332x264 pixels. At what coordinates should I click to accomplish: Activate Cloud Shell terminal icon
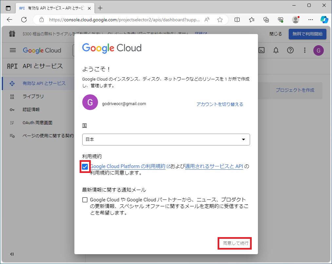pyautogui.click(x=262, y=50)
